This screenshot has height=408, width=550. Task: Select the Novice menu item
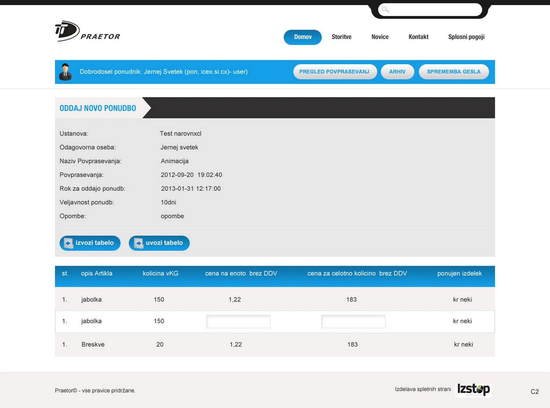point(380,37)
